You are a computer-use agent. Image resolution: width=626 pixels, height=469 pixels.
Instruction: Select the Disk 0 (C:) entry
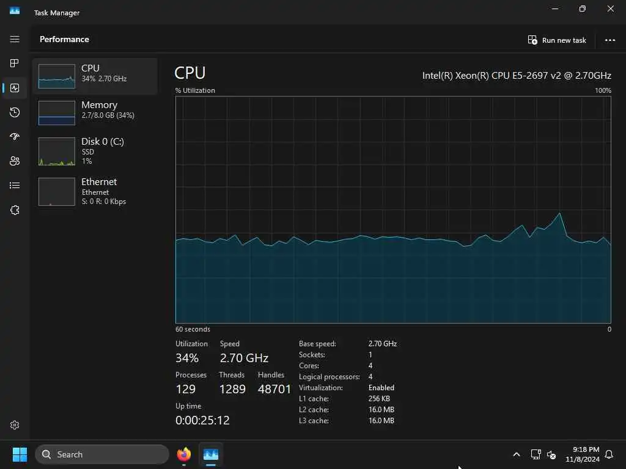pyautogui.click(x=95, y=151)
